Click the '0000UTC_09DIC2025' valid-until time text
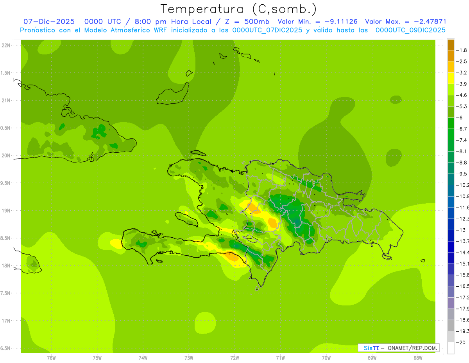The image size is (469, 363). [410, 30]
